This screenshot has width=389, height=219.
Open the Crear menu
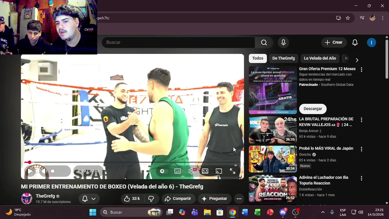pos(334,43)
